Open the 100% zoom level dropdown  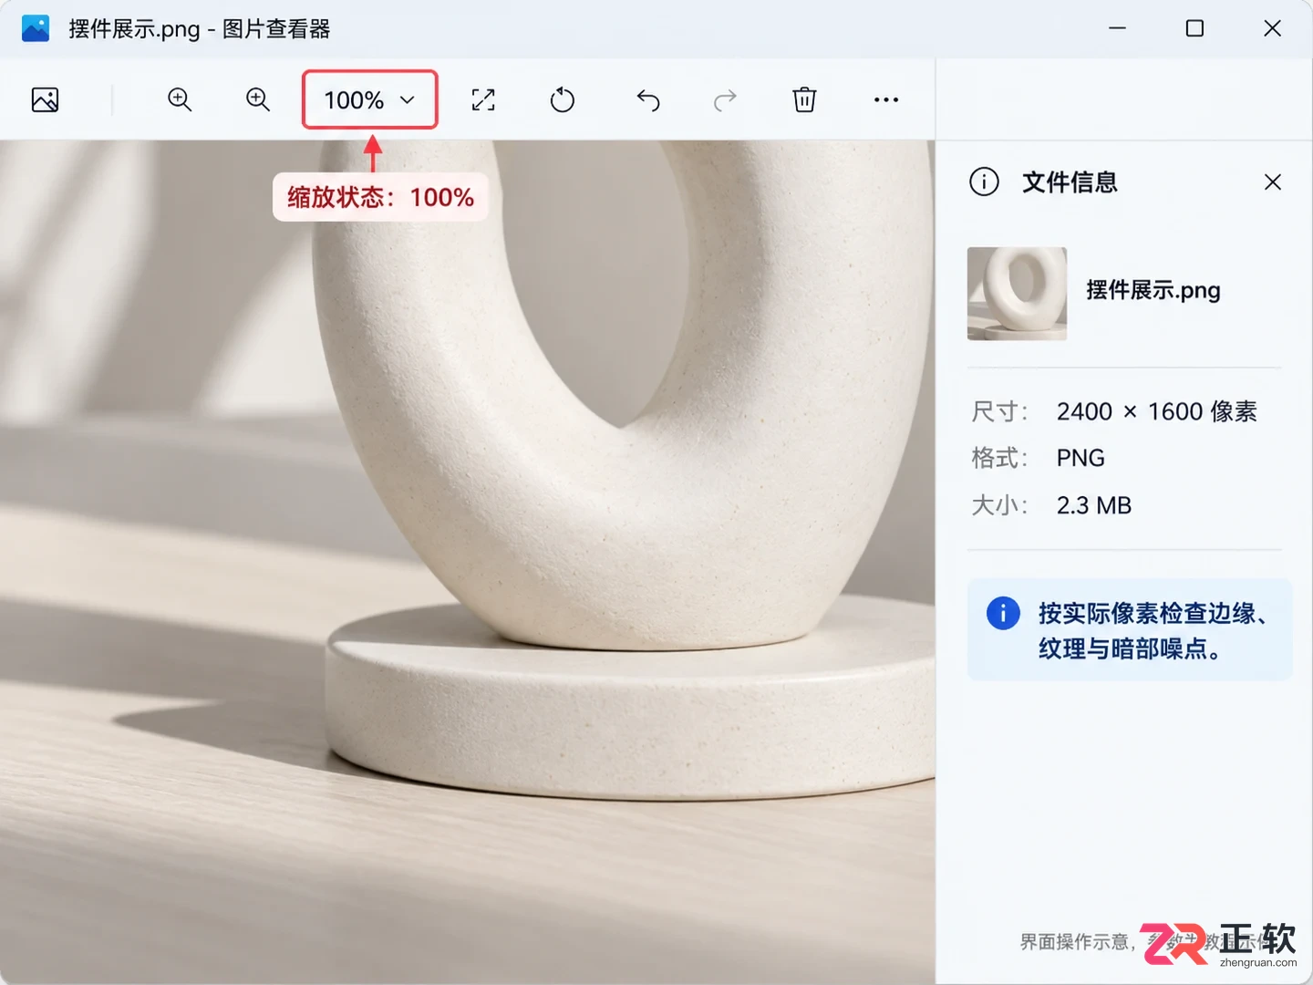[x=370, y=99]
